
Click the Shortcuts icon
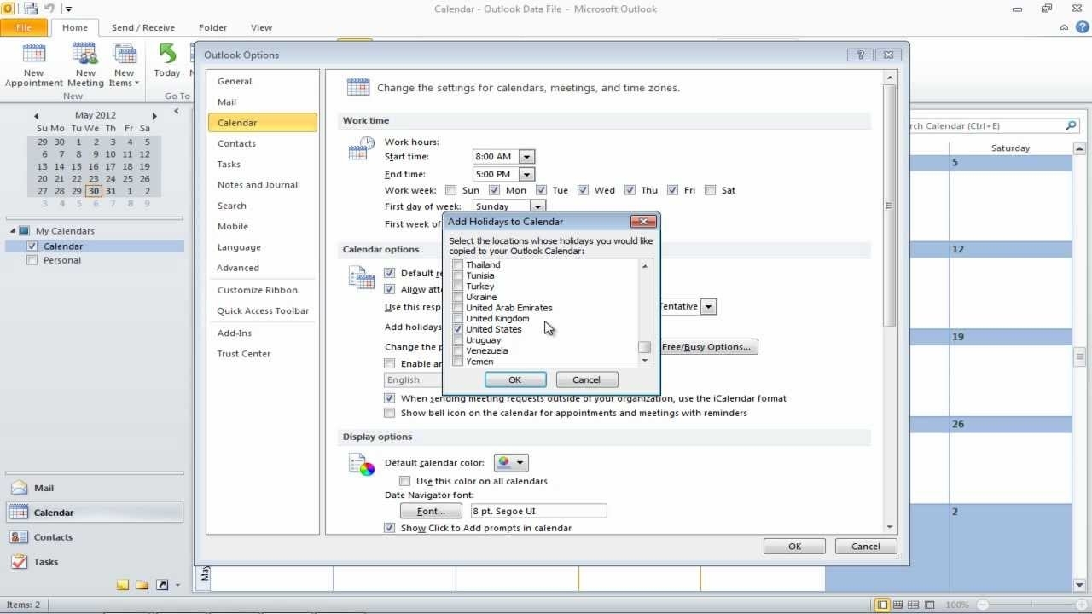click(x=161, y=585)
